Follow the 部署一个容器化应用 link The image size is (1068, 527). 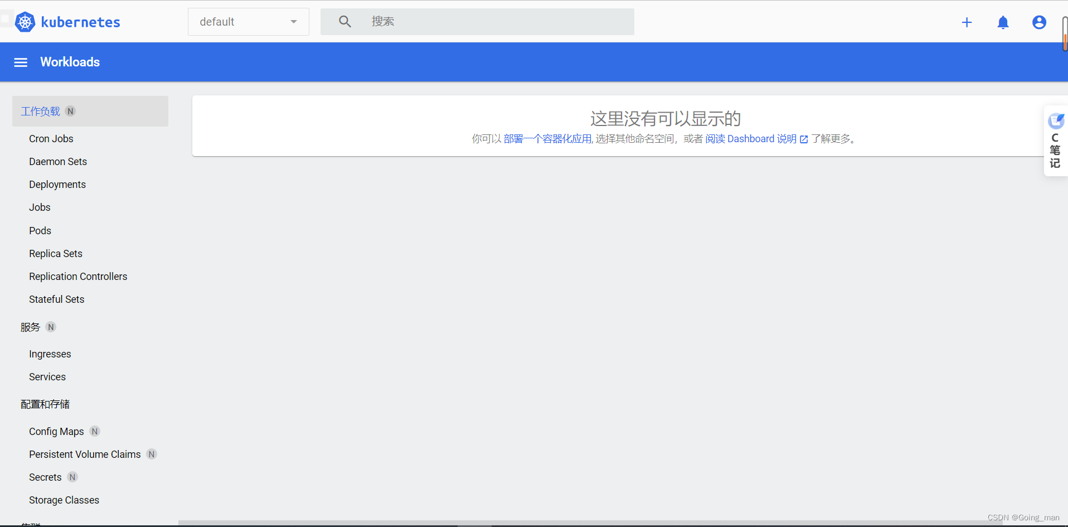coord(547,139)
